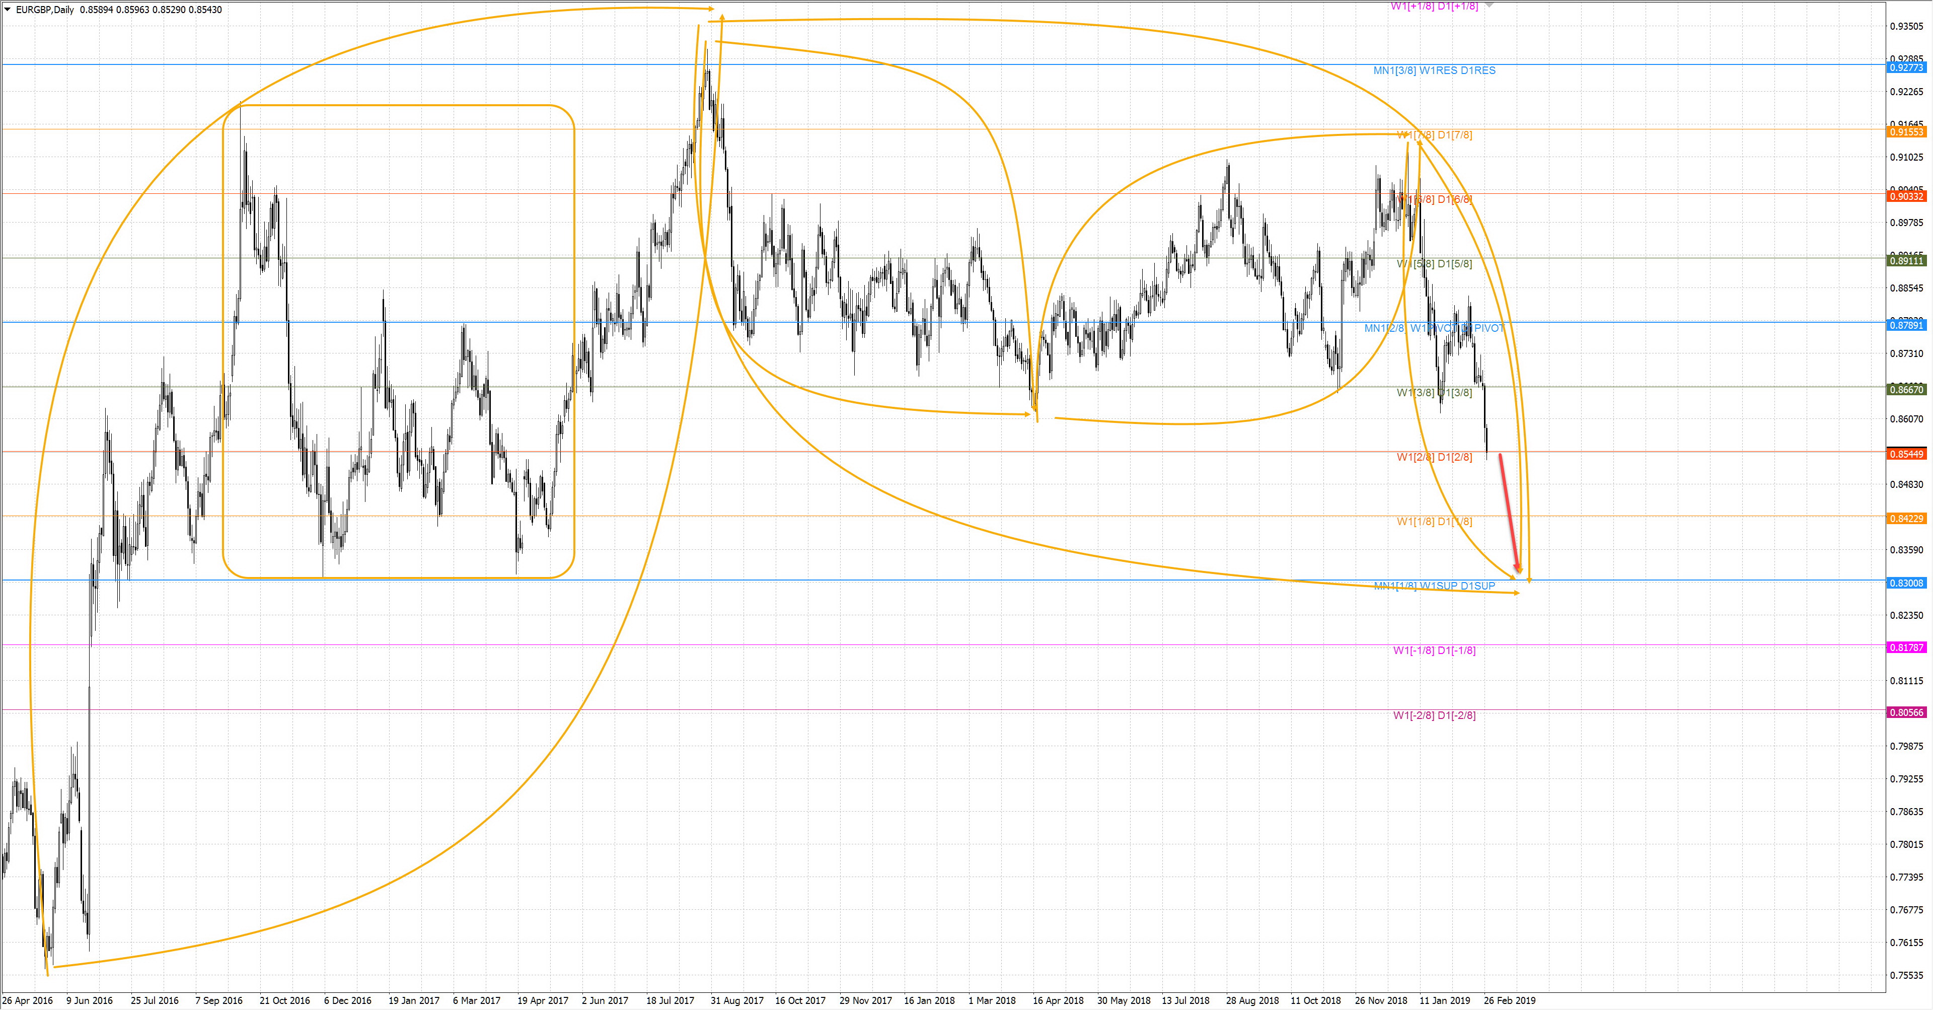The height and width of the screenshot is (1010, 1933).
Task: Click the 0.93505 price scale value
Action: 1906,26
